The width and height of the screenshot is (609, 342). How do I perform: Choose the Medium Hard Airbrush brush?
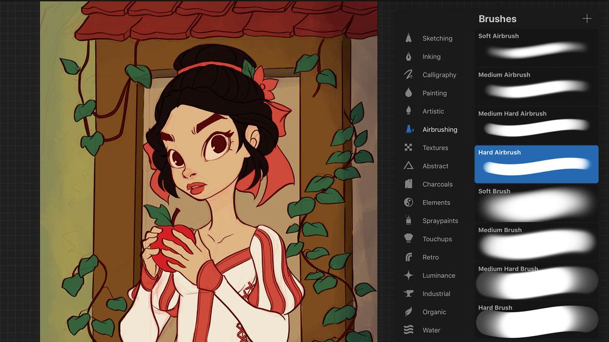coord(535,125)
